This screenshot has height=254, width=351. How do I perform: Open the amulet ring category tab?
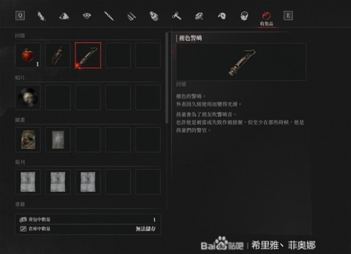[199, 16]
